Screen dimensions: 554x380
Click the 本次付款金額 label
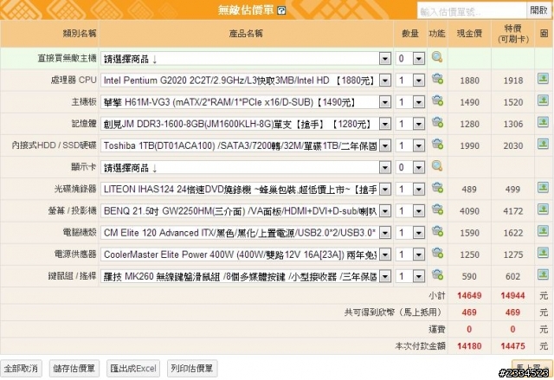coord(420,346)
